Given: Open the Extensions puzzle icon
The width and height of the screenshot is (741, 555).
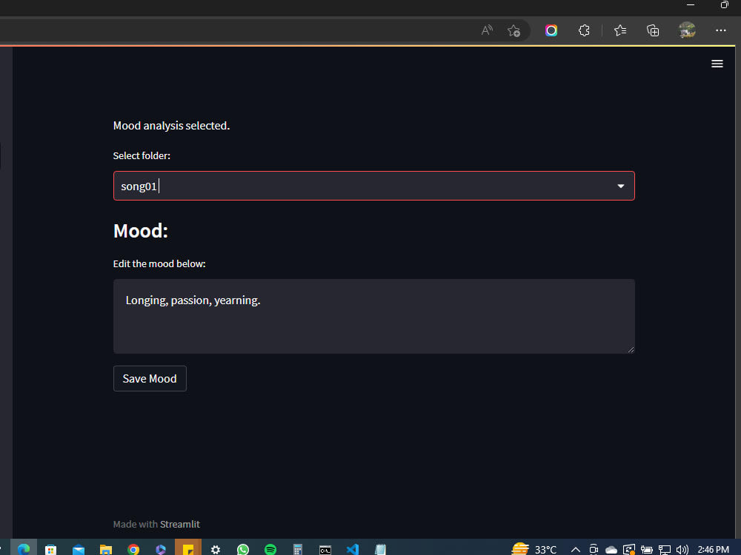Looking at the screenshot, I should (584, 30).
